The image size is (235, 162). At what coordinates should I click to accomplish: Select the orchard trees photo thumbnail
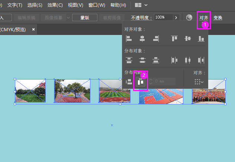tap(30, 91)
